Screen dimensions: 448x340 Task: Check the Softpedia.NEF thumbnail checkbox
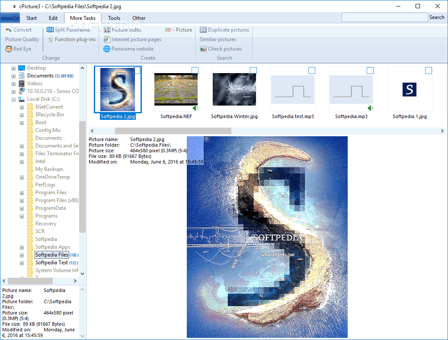[x=195, y=70]
